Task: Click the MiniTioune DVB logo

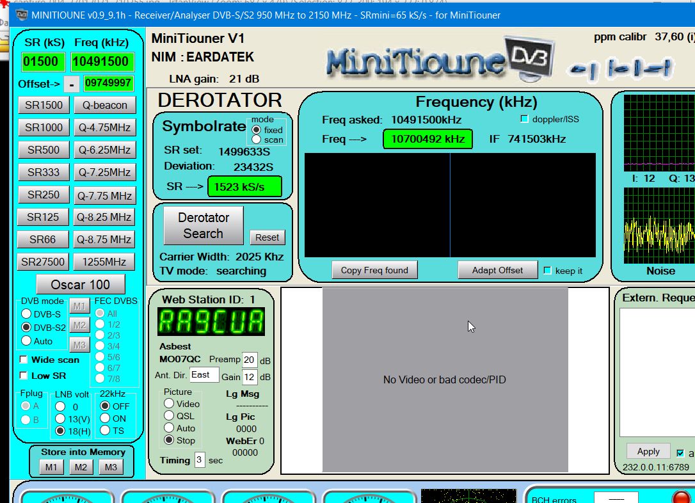Action: click(441, 60)
